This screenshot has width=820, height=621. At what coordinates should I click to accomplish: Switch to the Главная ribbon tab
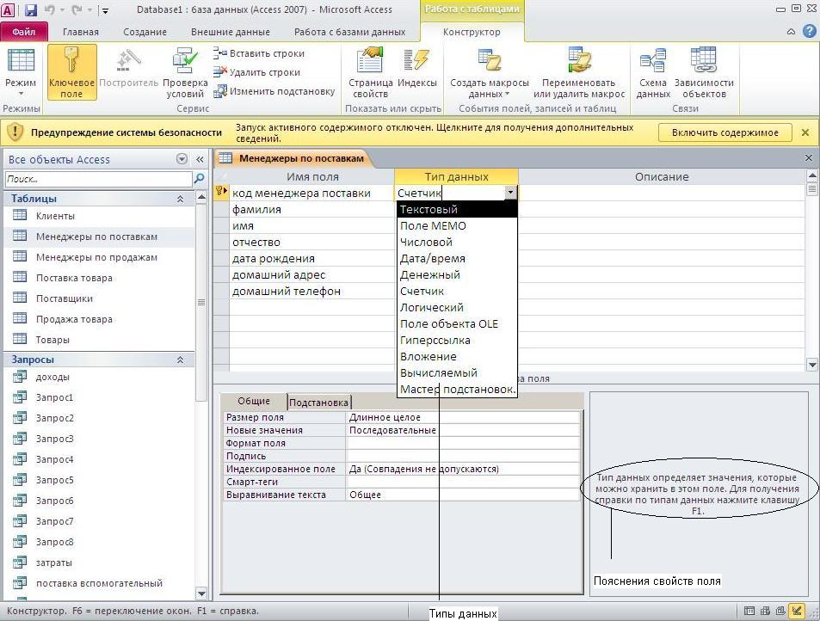pos(81,32)
